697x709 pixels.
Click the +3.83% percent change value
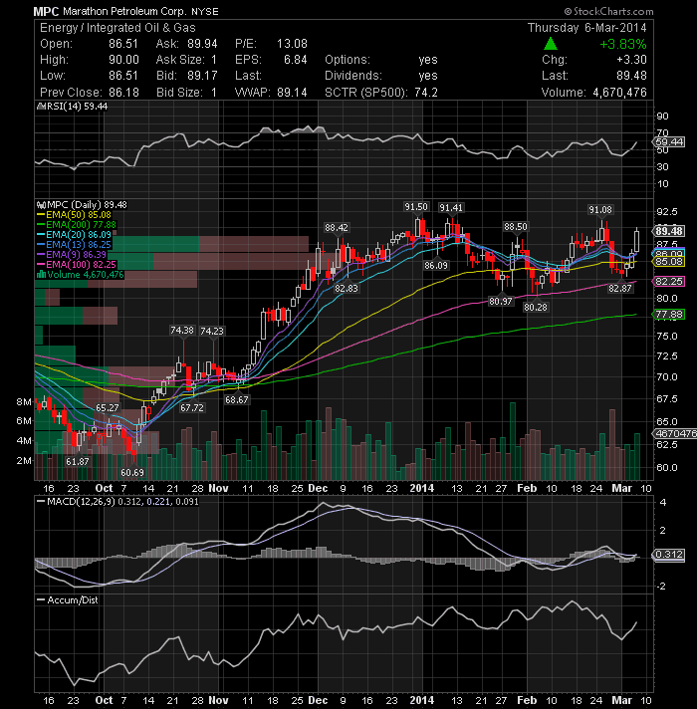pos(623,44)
